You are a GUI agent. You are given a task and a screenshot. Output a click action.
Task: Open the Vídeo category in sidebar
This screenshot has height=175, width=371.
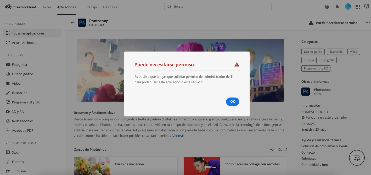coord(32,83)
